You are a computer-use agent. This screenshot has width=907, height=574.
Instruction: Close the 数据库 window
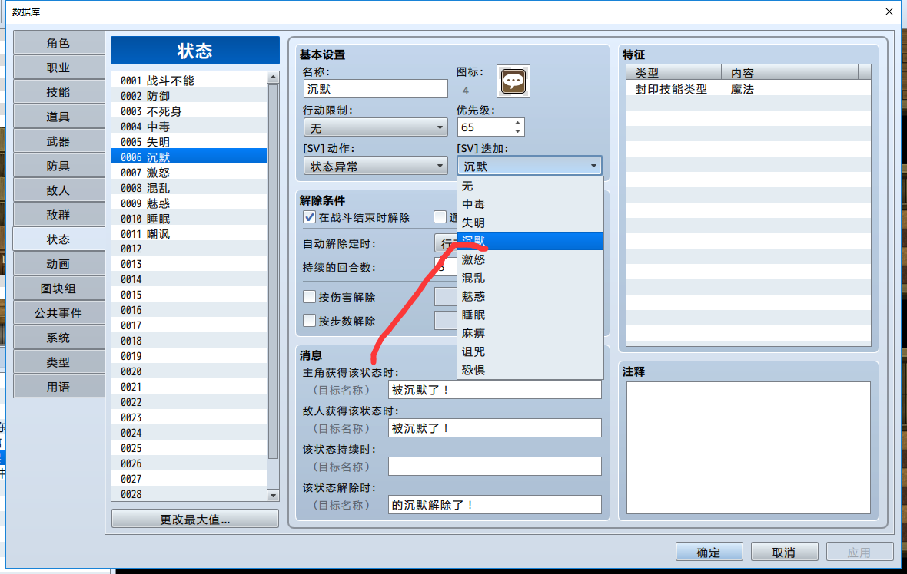coord(889,12)
